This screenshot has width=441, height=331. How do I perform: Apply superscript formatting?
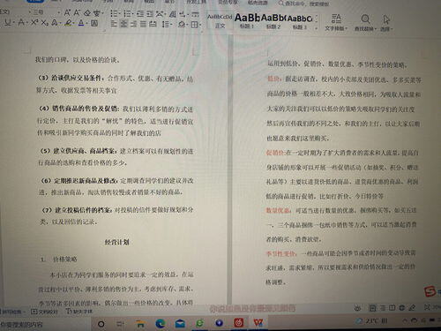pos(34,22)
